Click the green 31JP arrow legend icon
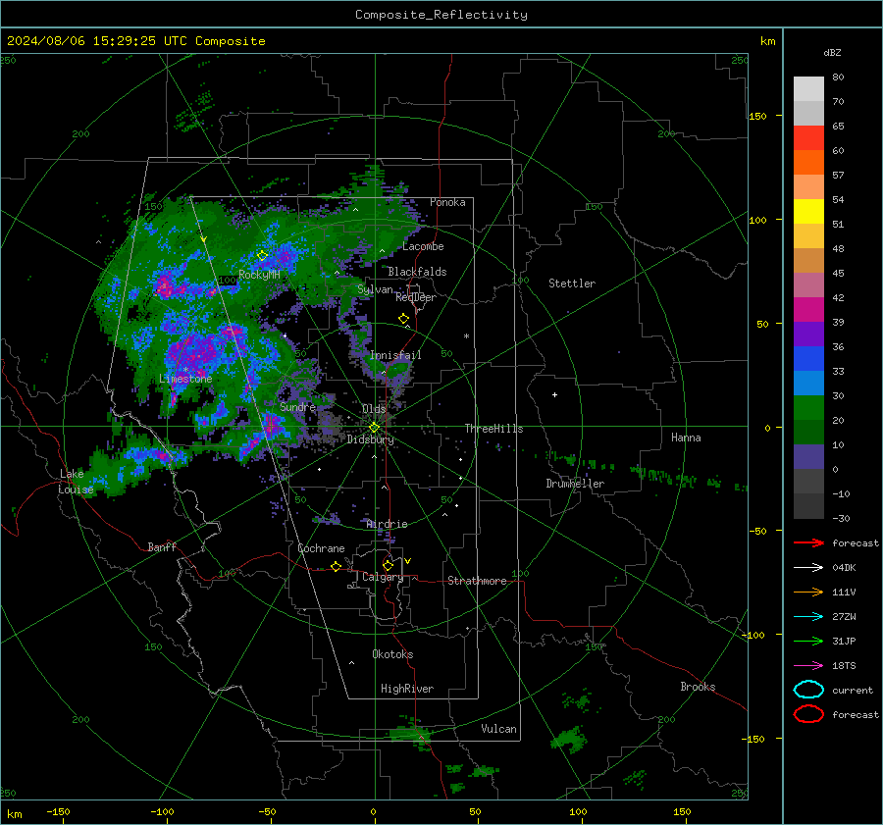Viewport: 883px width, 825px height. coord(808,641)
